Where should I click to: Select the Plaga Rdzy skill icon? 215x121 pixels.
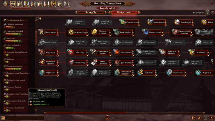tap(42, 52)
